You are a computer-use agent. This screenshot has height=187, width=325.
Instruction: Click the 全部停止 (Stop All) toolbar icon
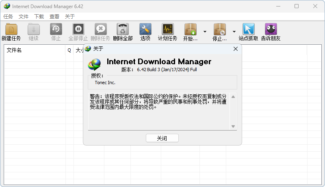coord(78,30)
